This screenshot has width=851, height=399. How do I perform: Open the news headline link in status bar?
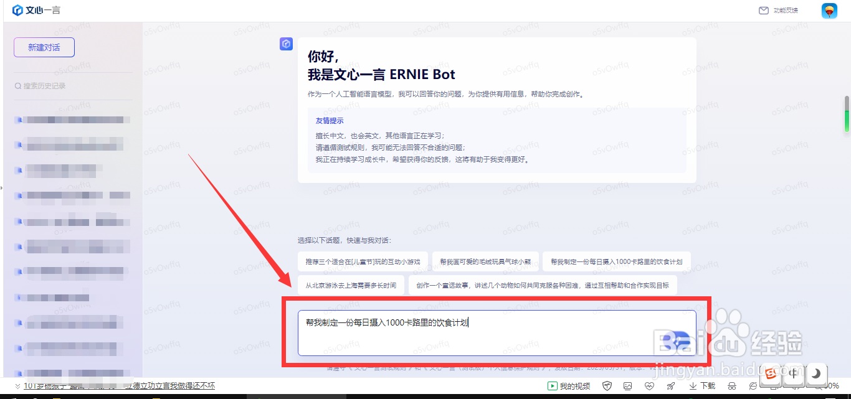coord(119,386)
